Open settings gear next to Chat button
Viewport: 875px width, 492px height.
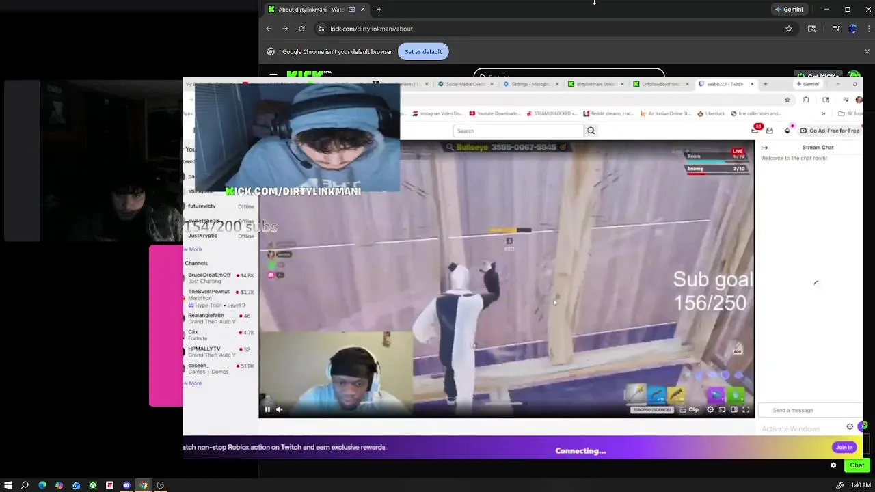(833, 465)
